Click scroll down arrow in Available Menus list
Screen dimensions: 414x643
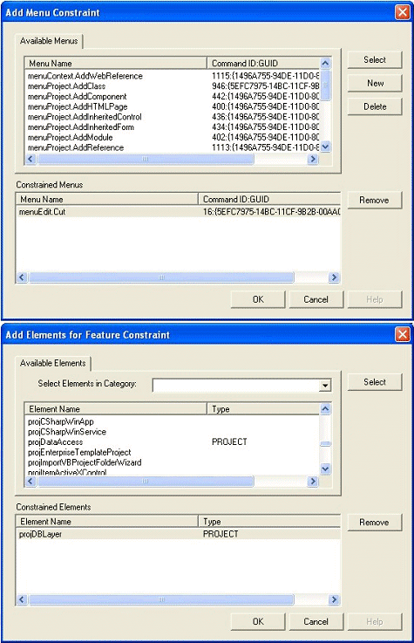pos(325,147)
